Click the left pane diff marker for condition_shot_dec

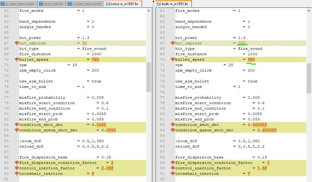[17, 125]
